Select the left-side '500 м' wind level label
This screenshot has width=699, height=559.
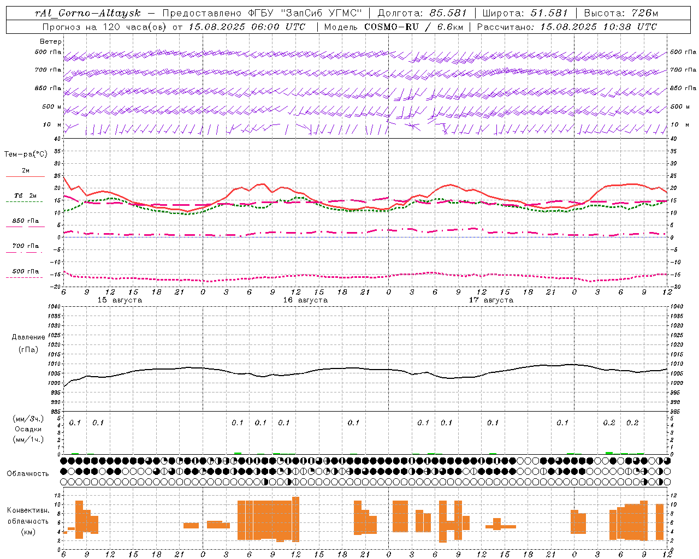(52, 107)
